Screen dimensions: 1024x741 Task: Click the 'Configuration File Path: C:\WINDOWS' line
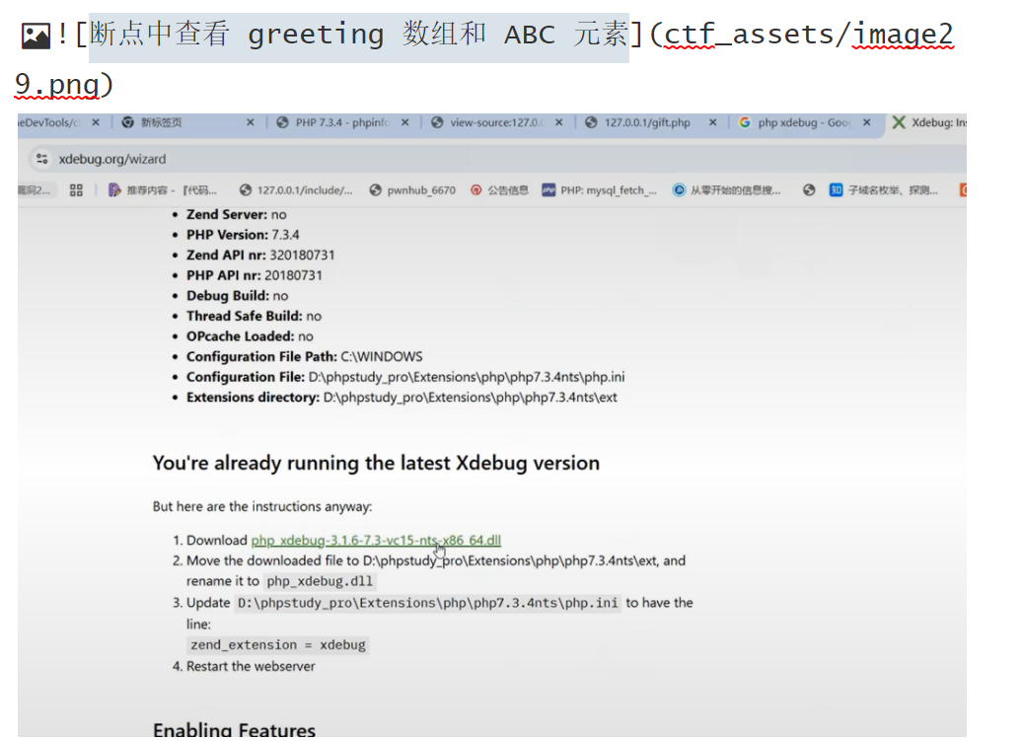pos(304,357)
